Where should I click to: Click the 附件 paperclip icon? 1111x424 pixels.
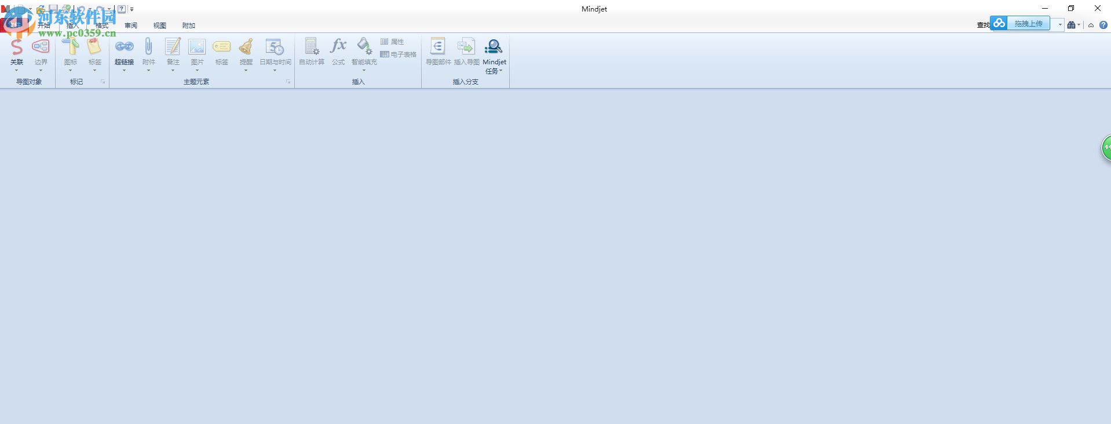(x=148, y=46)
